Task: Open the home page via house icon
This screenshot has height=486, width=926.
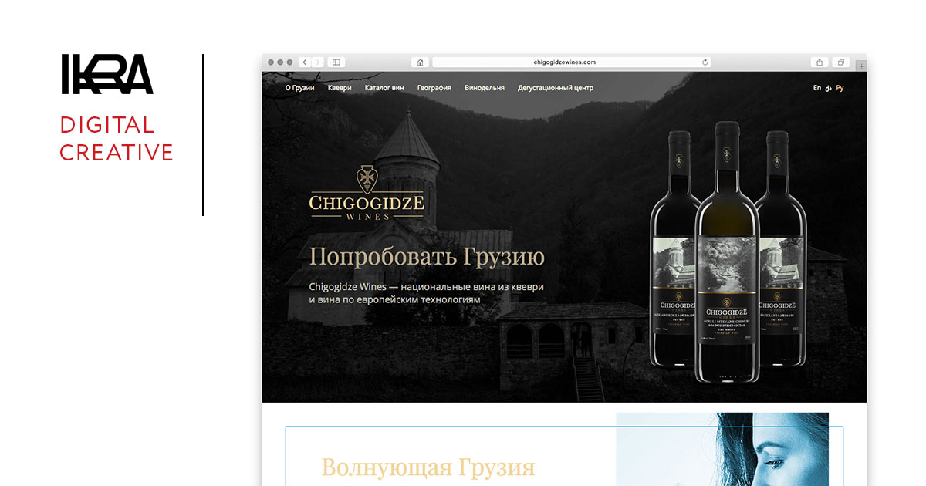Action: (420, 62)
